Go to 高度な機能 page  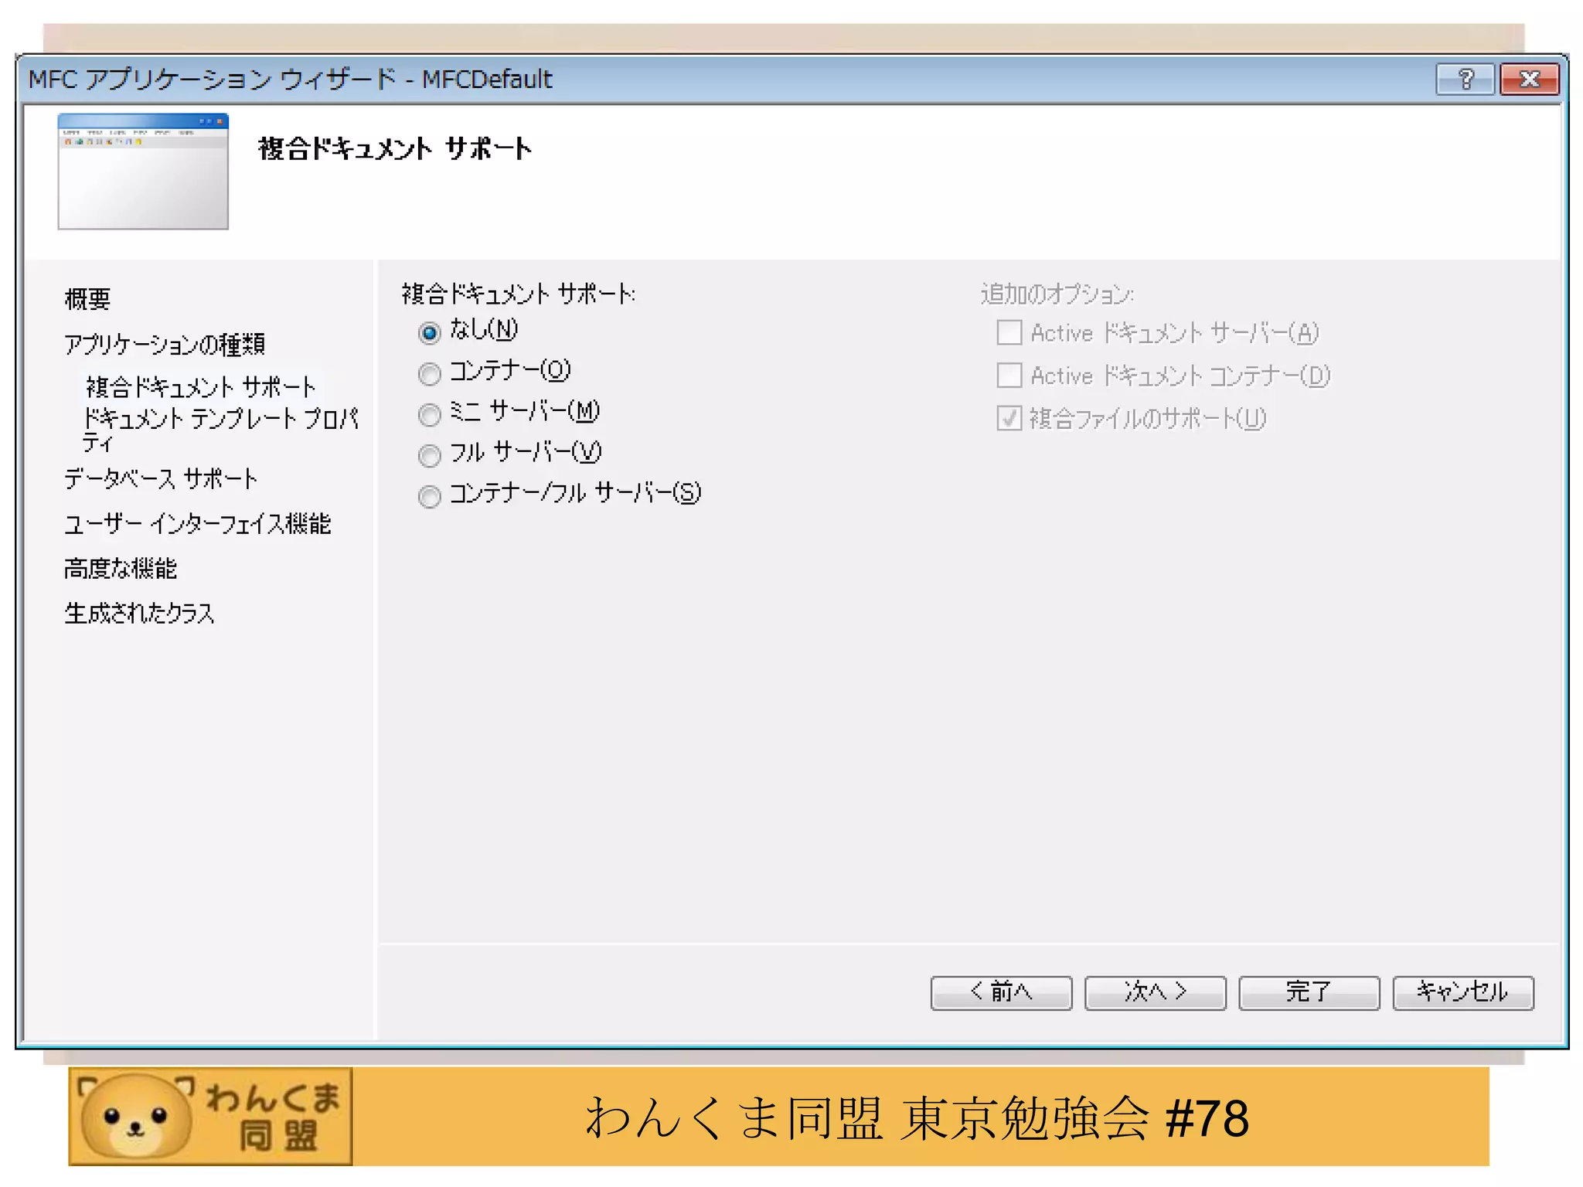tap(121, 569)
